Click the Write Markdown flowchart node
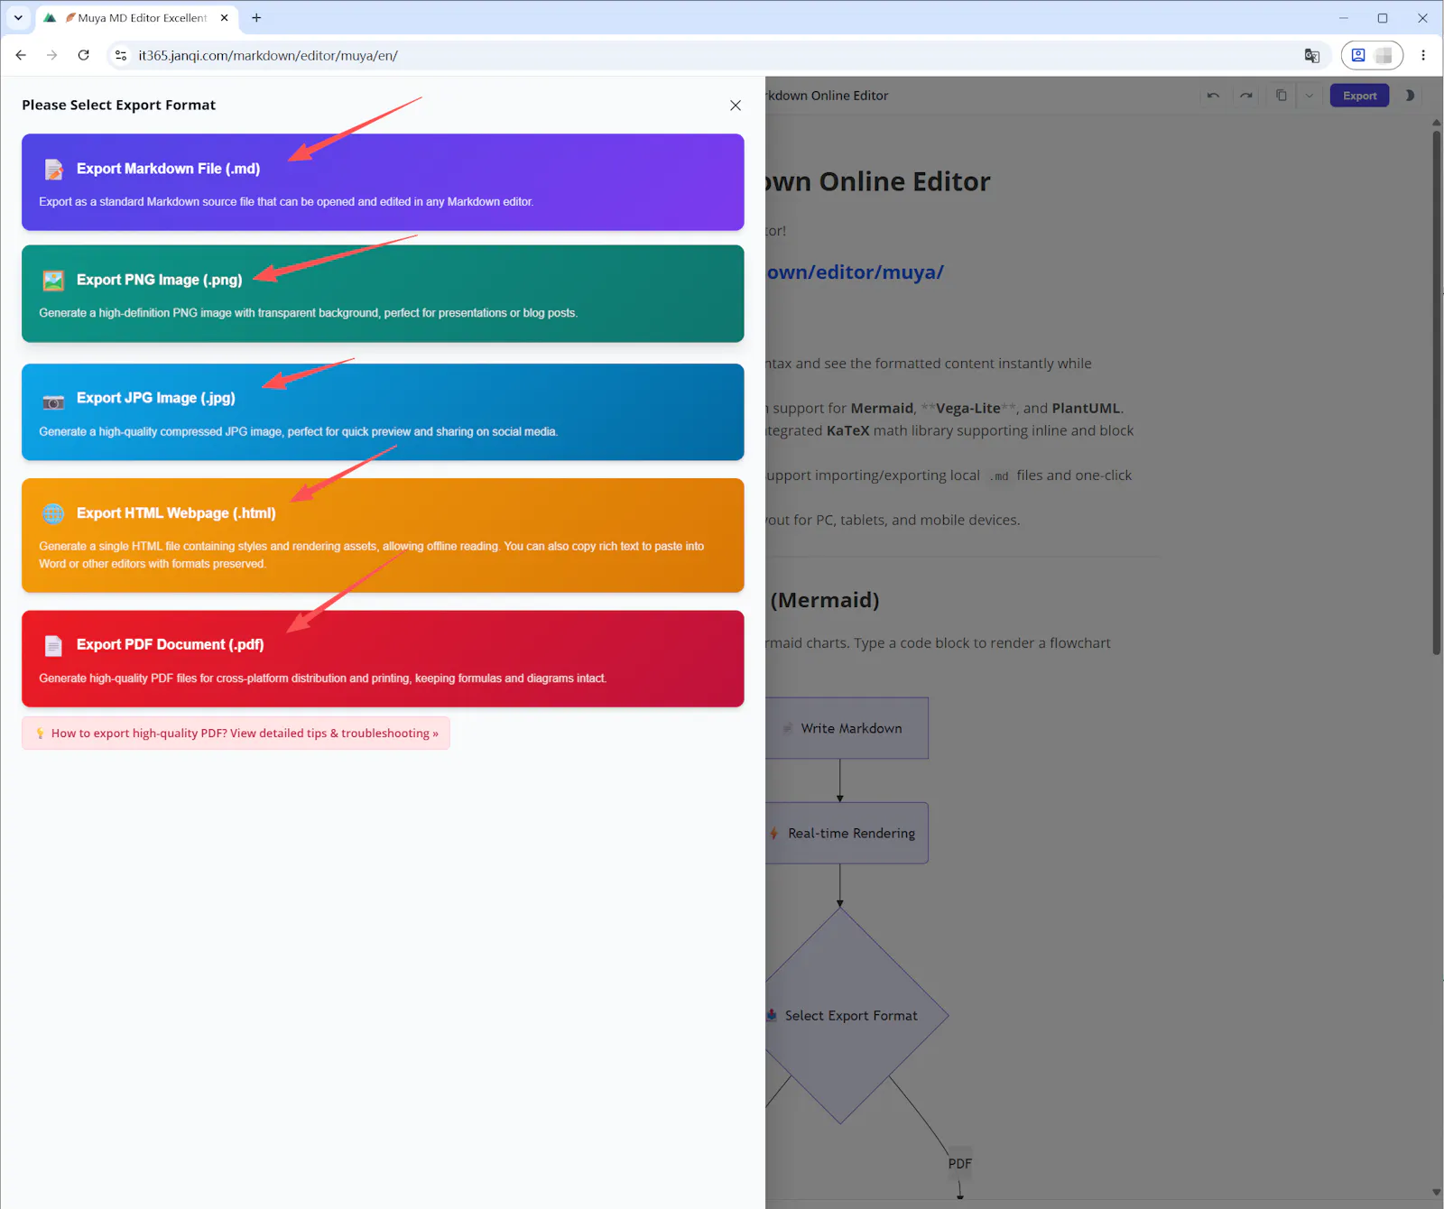 (847, 728)
